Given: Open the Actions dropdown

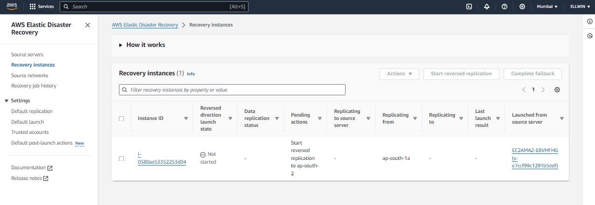Looking at the screenshot, I should click(399, 74).
